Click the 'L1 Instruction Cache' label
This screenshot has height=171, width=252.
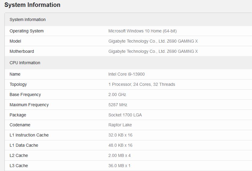coord(29,135)
